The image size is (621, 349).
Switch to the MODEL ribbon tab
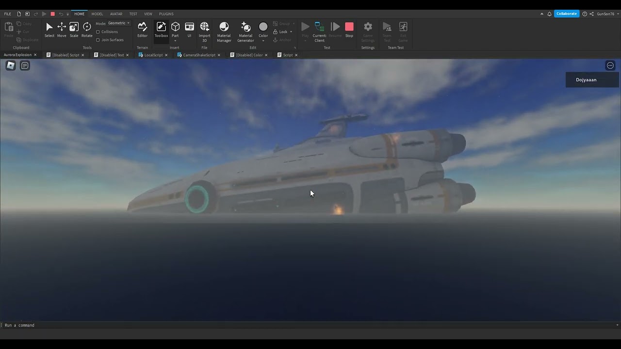(97, 14)
